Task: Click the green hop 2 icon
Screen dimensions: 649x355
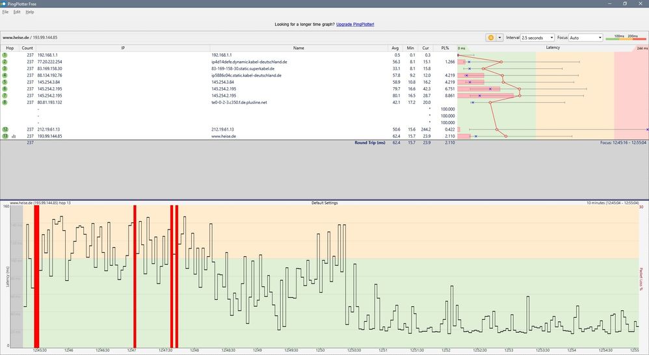Action: click(5, 62)
